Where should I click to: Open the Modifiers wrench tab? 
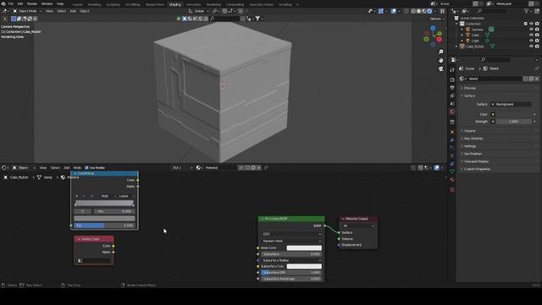coord(452,140)
